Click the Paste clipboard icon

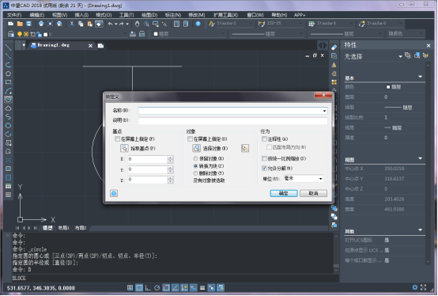(x=89, y=24)
